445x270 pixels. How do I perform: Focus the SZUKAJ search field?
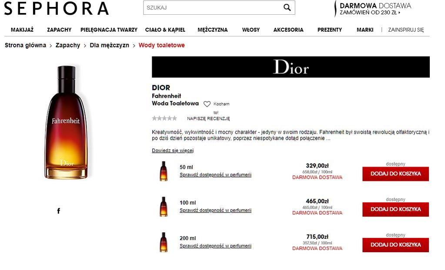pyautogui.click(x=213, y=8)
